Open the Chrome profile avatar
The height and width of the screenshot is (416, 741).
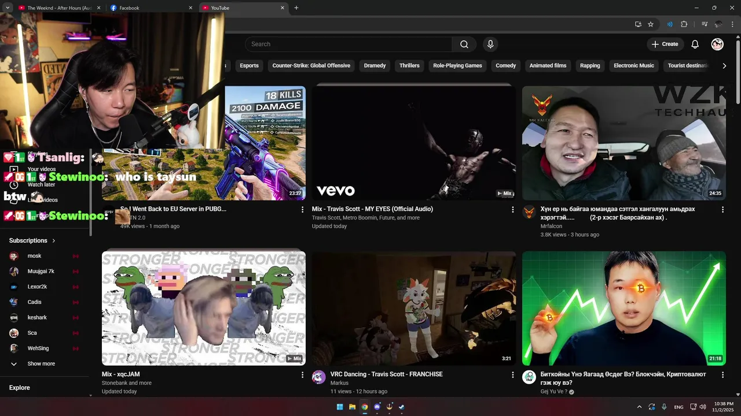click(718, 24)
